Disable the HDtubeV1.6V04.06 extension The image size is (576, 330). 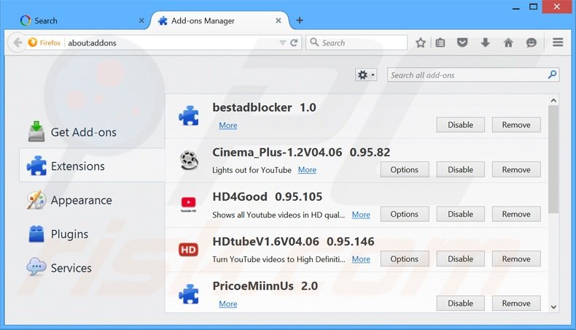click(460, 259)
